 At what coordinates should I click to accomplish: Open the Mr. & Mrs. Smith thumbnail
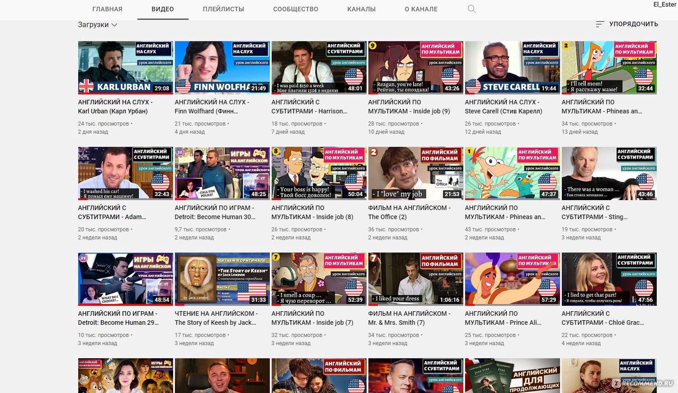coord(415,279)
